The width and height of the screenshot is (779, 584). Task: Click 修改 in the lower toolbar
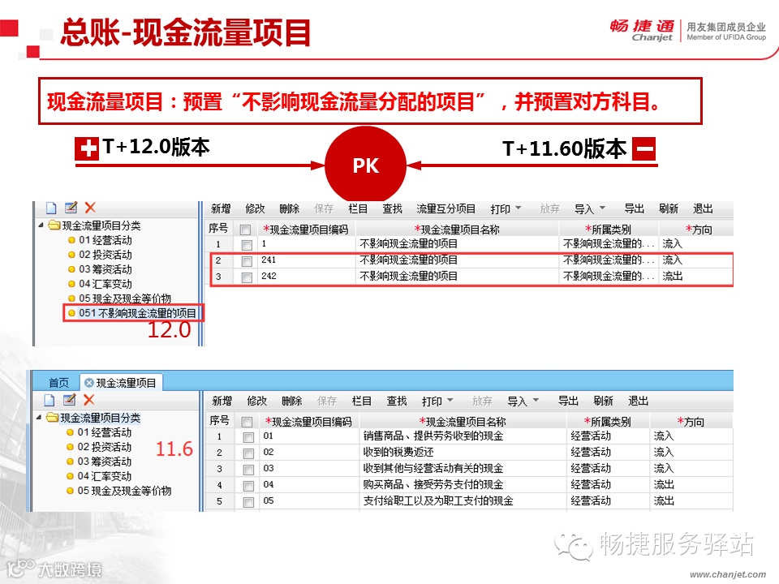[x=257, y=401]
